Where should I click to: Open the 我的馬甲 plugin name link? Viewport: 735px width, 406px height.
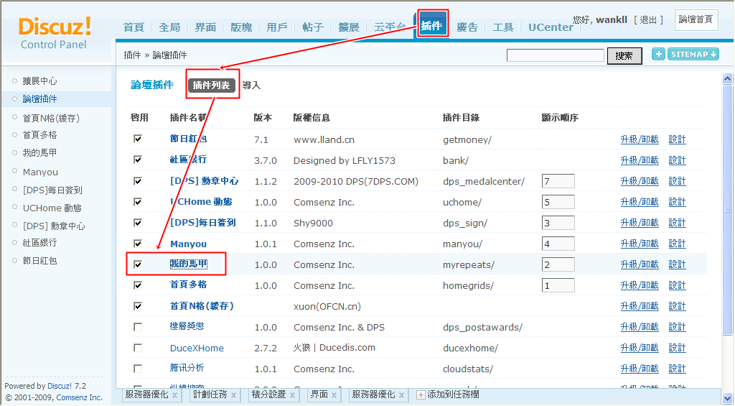(x=189, y=264)
